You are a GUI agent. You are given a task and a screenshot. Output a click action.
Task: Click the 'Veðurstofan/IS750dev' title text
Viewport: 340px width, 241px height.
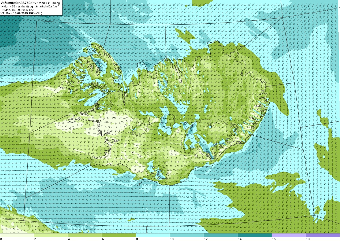tap(19, 3)
